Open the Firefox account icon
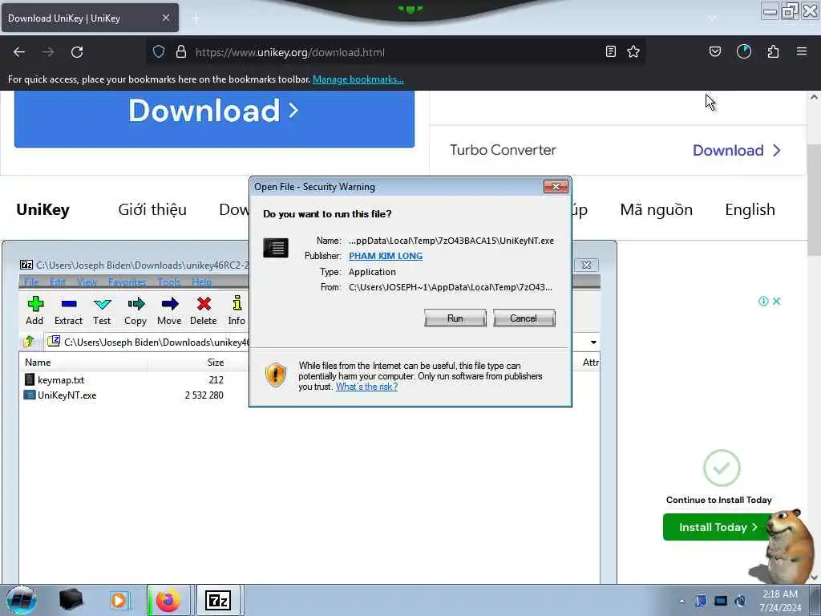Image resolution: width=821 pixels, height=616 pixels. point(744,51)
